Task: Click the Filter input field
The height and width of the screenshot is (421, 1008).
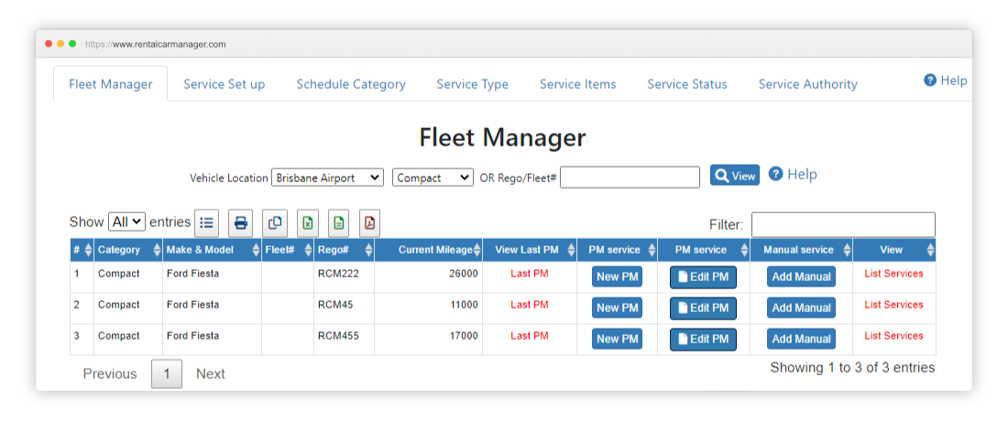Action: (843, 224)
